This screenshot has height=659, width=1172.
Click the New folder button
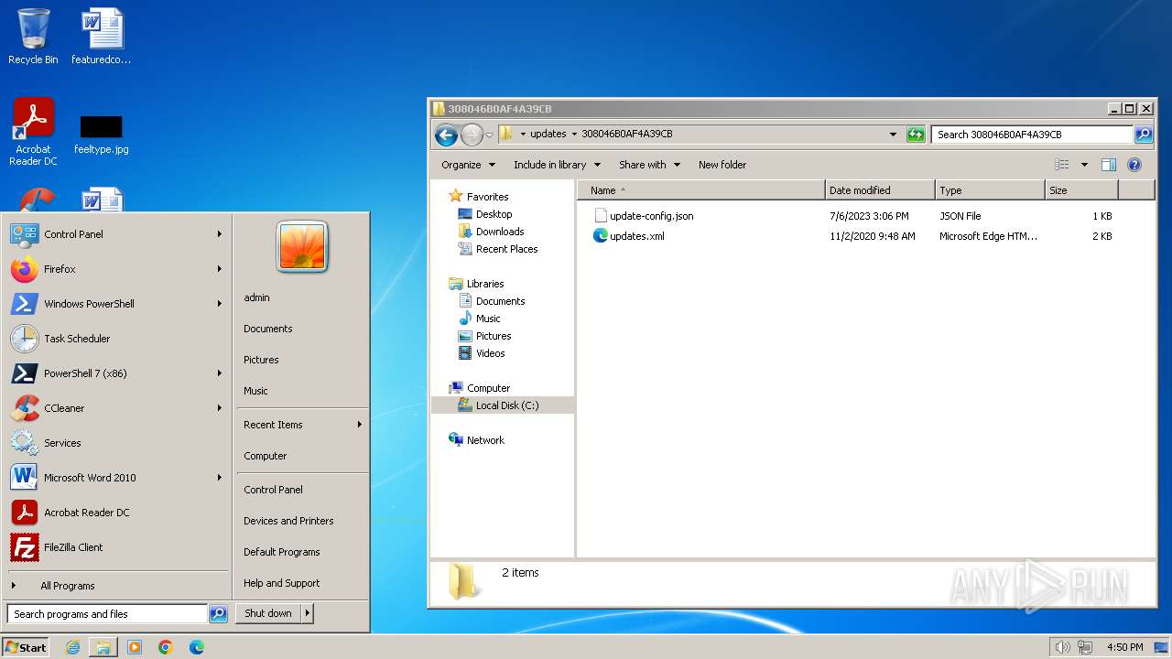coord(722,165)
